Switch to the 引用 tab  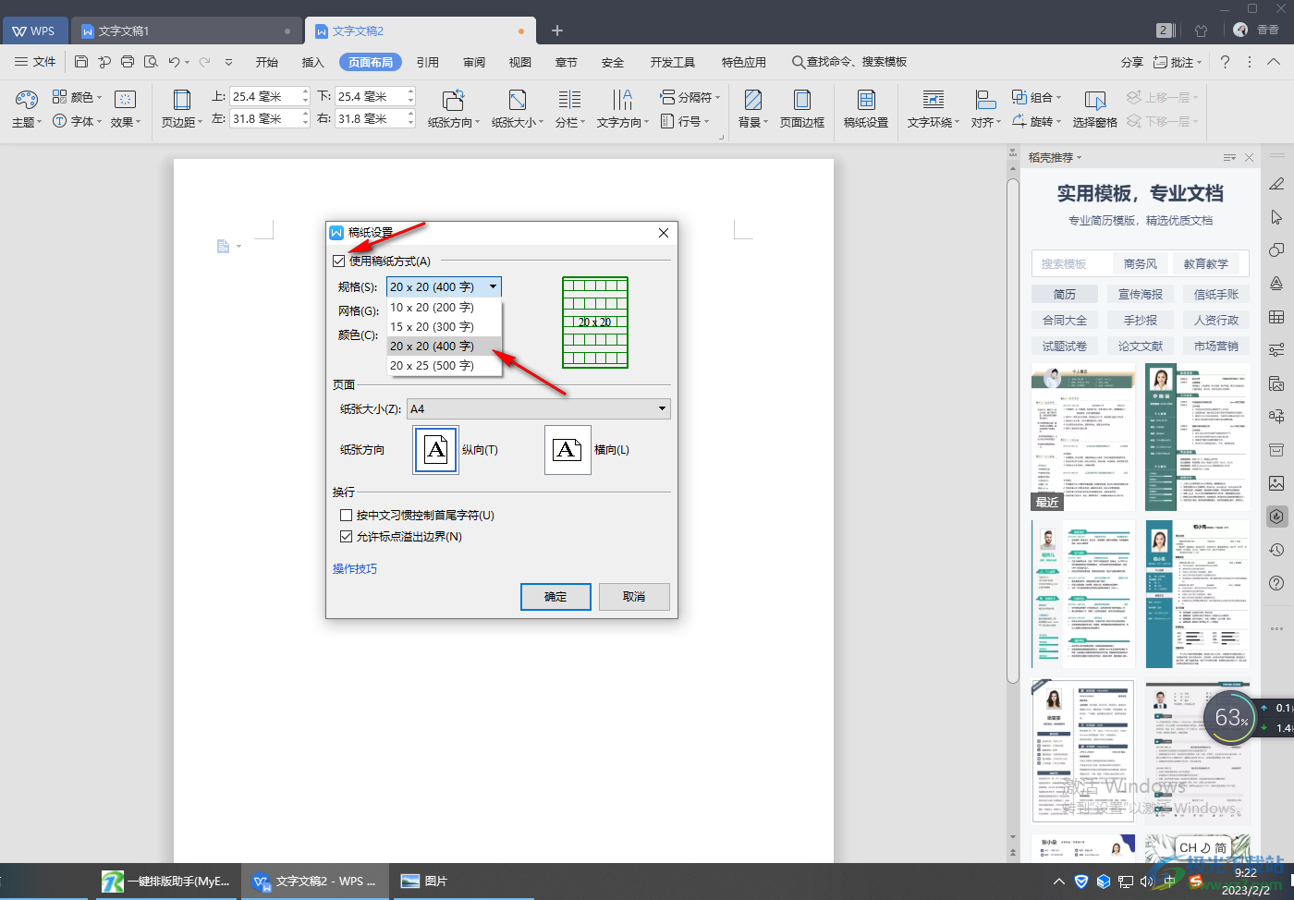428,62
